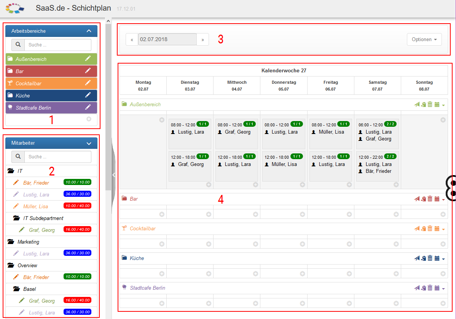Click the pencil icon beside Graf, Georg under IT Subdepartment
The width and height of the screenshot is (456, 319).
pos(22,230)
